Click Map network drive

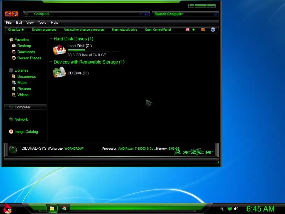pos(124,30)
